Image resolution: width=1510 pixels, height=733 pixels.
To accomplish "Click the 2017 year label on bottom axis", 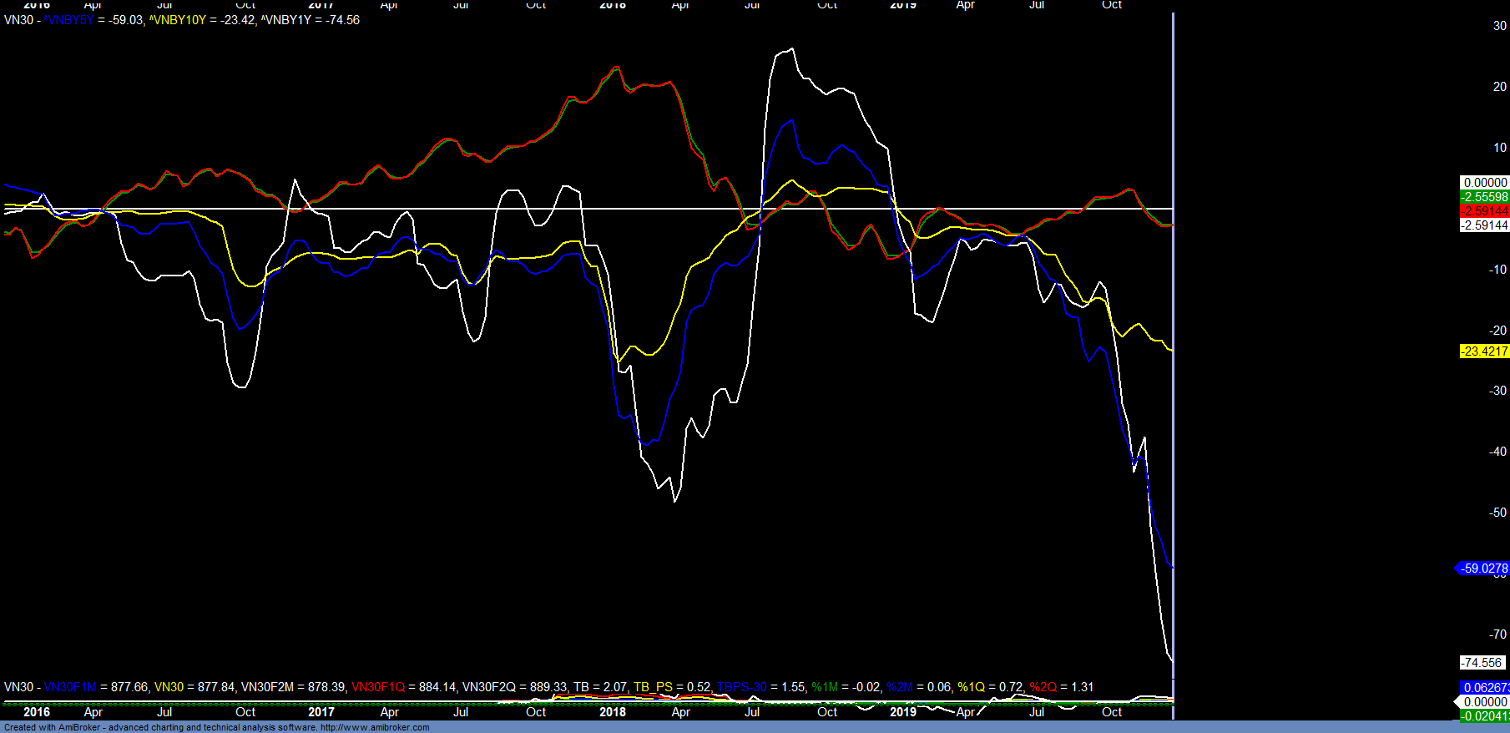I will (x=321, y=712).
